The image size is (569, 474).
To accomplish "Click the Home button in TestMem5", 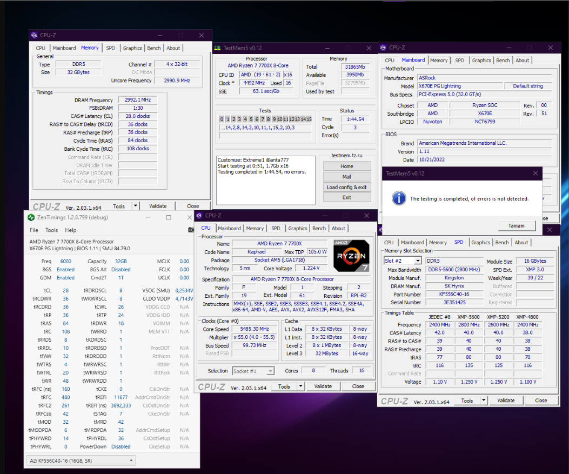I will point(347,166).
